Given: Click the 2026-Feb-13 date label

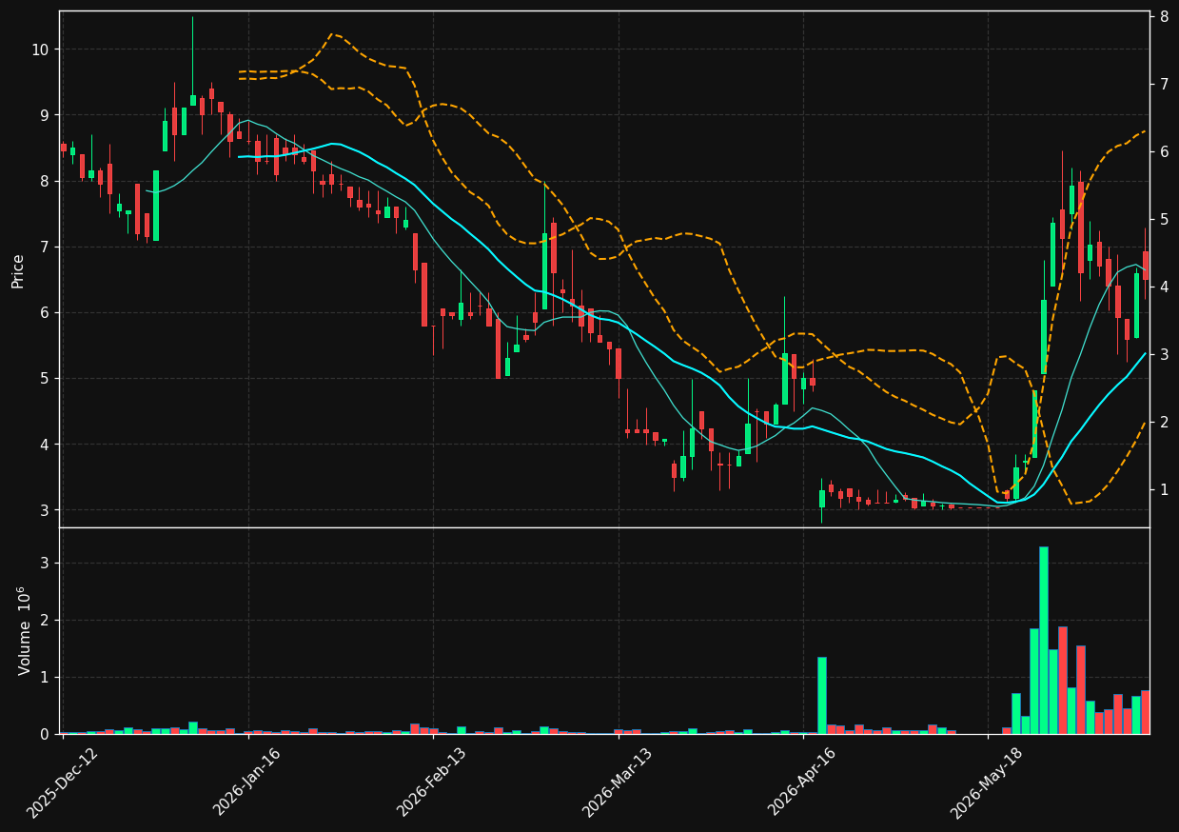Looking at the screenshot, I should 433,782.
